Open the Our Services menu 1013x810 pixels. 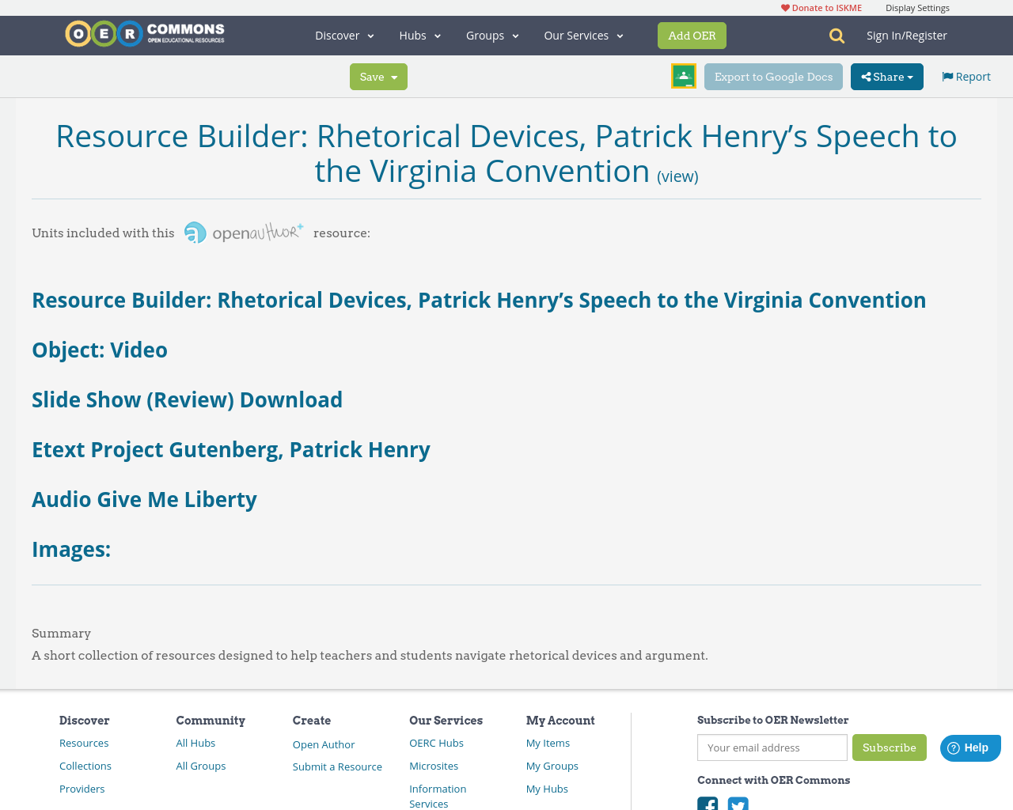[582, 34]
